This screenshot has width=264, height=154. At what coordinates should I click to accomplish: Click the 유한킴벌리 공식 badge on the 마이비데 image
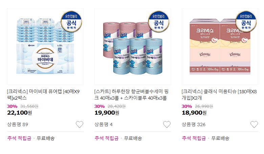pyautogui.click(x=71, y=21)
